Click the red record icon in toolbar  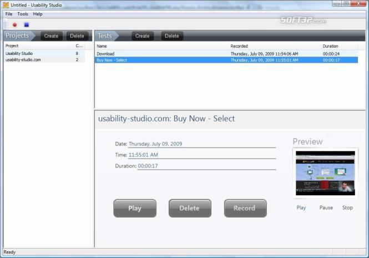point(14,24)
